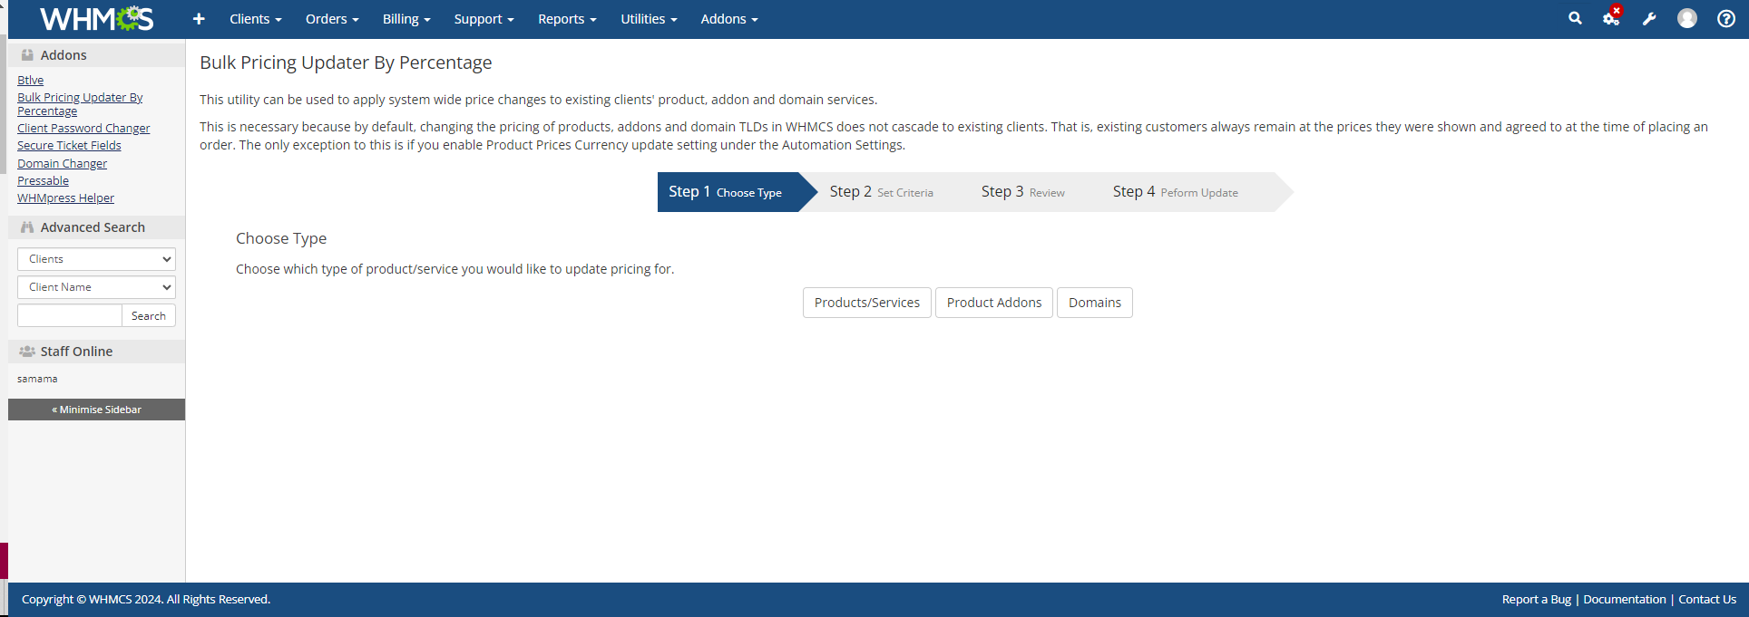Open the search magnifier icon
Image resolution: width=1749 pixels, height=617 pixels.
[x=1575, y=18]
